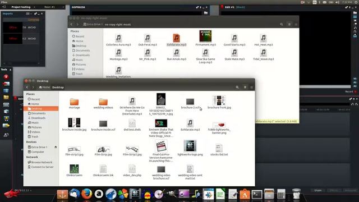Screen dimensions: 359x202
Task: Launch Thunderbird from the dock
Action: click(x=75, y=194)
